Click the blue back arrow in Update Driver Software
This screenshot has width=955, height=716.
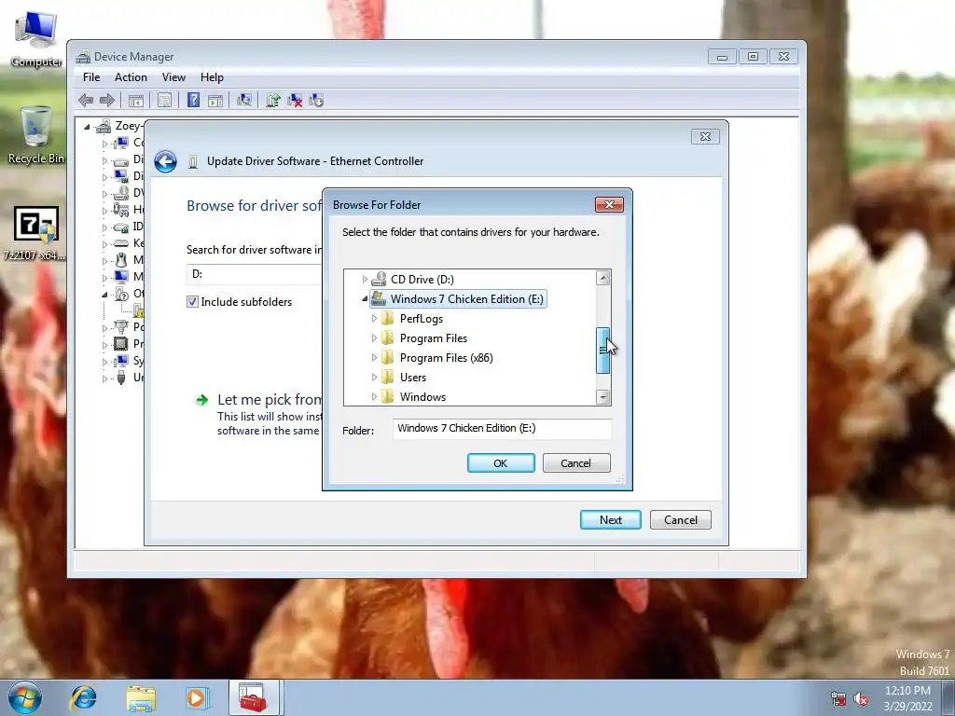pyautogui.click(x=165, y=161)
